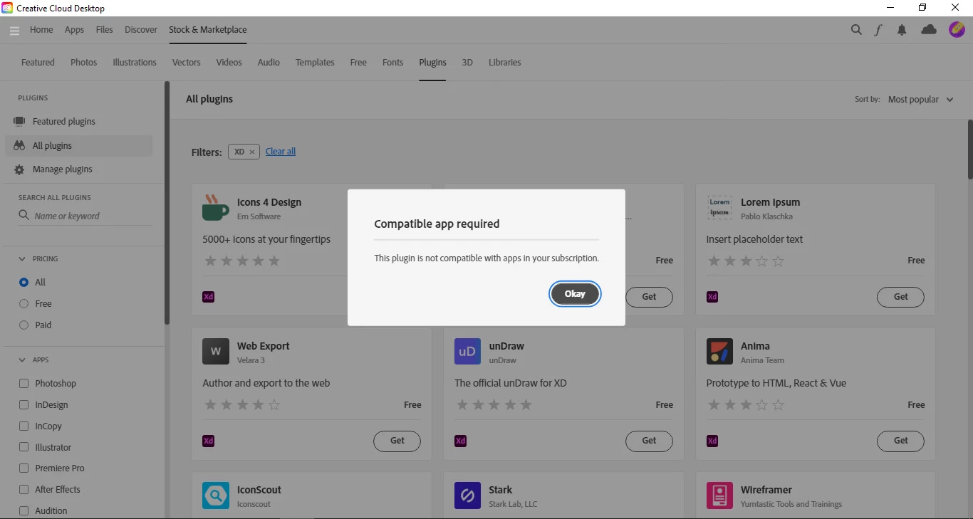Click the 'Stark Lab, LLC' publisher name
This screenshot has height=519, width=973.
tap(513, 504)
